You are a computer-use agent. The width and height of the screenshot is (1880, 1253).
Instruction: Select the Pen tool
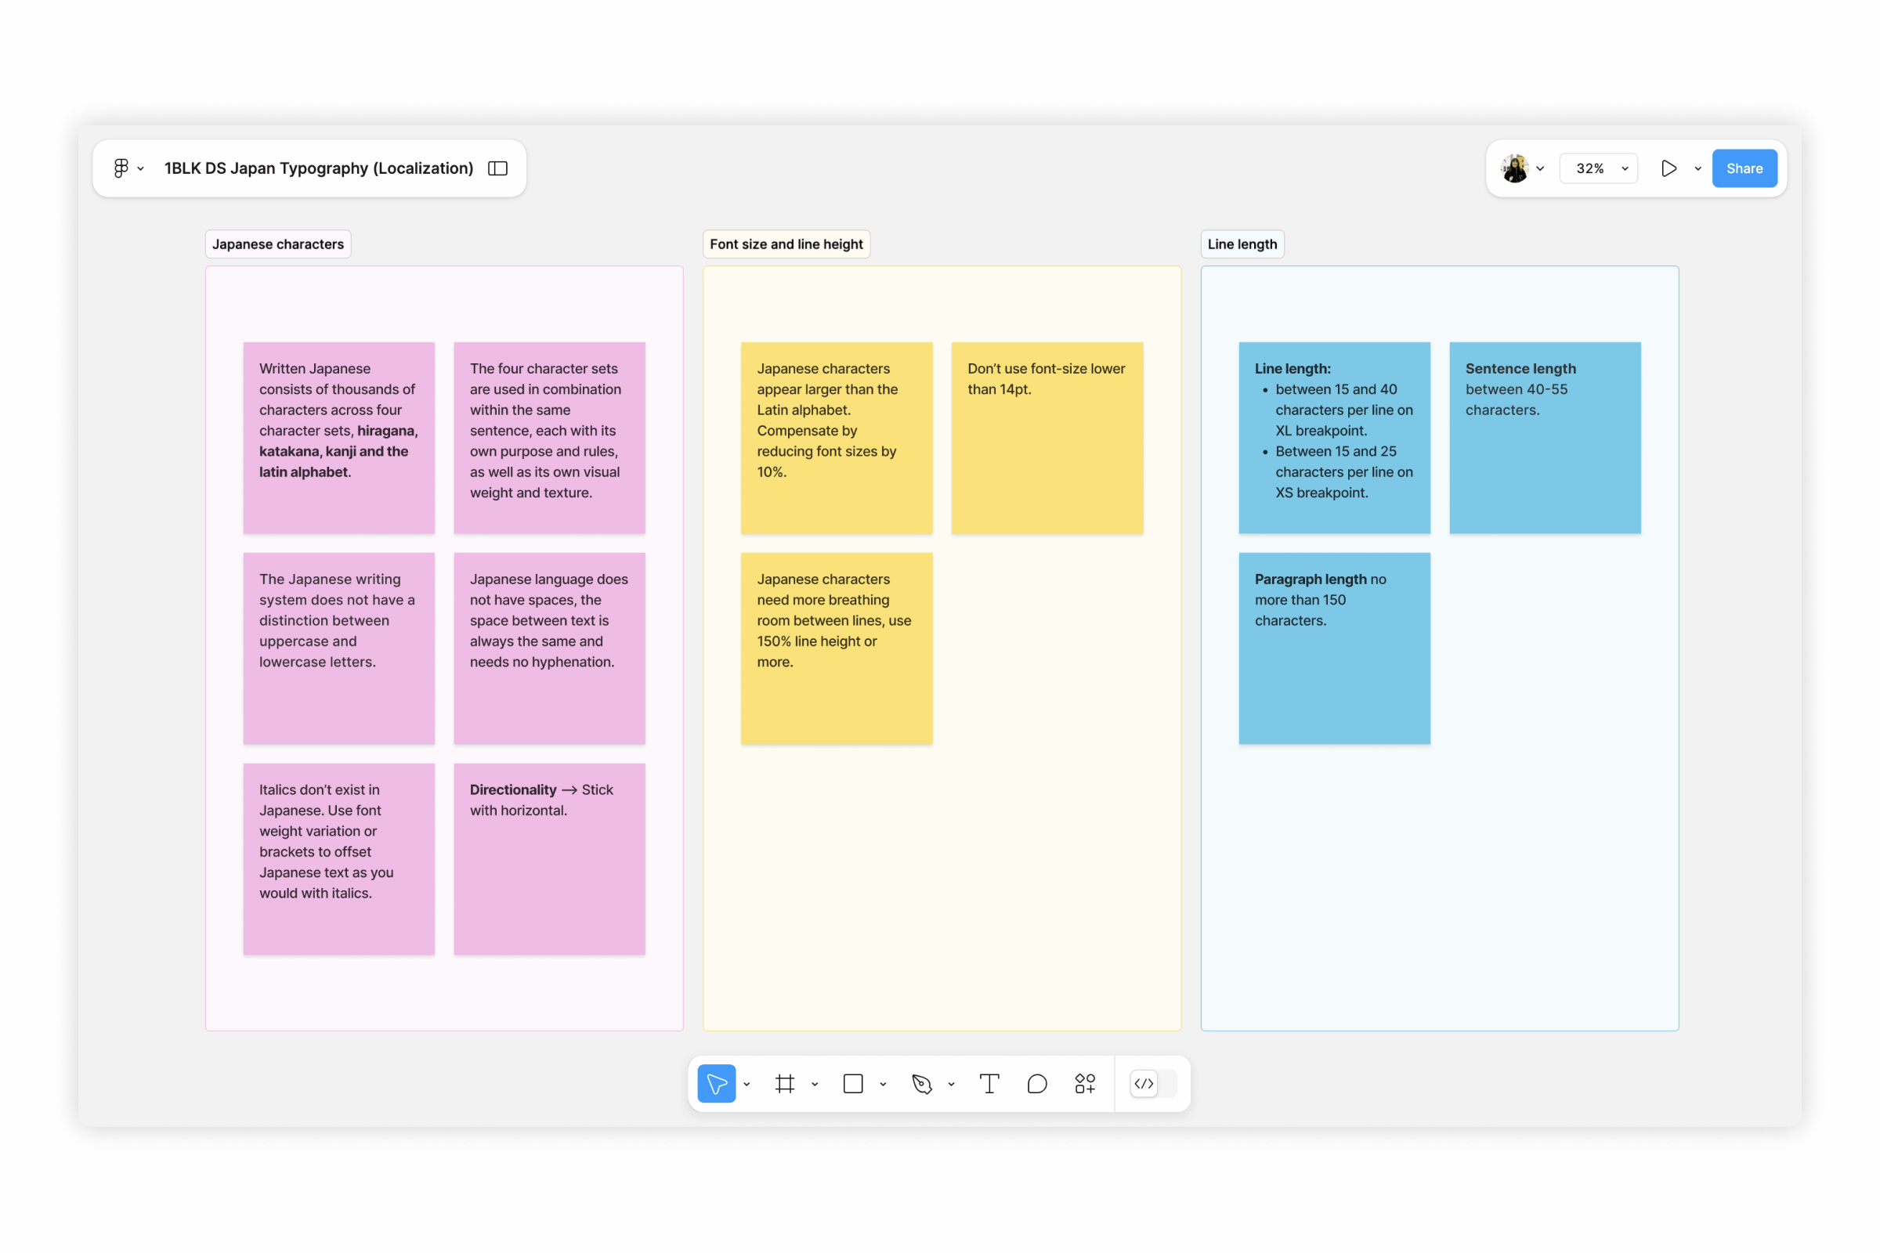(922, 1084)
